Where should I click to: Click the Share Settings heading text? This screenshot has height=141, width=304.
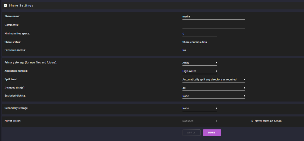tap(21, 5)
